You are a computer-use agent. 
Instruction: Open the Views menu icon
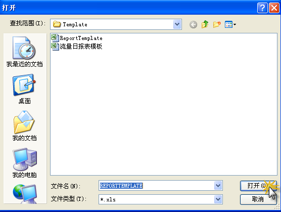pyautogui.click(x=230, y=24)
